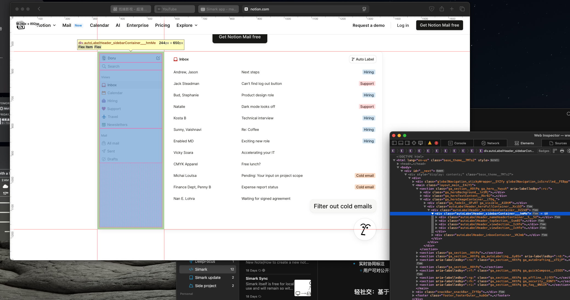Toggle flex badge on the nameHeaderContainer line
Viewport: 570px width, 300px height.
557,217
